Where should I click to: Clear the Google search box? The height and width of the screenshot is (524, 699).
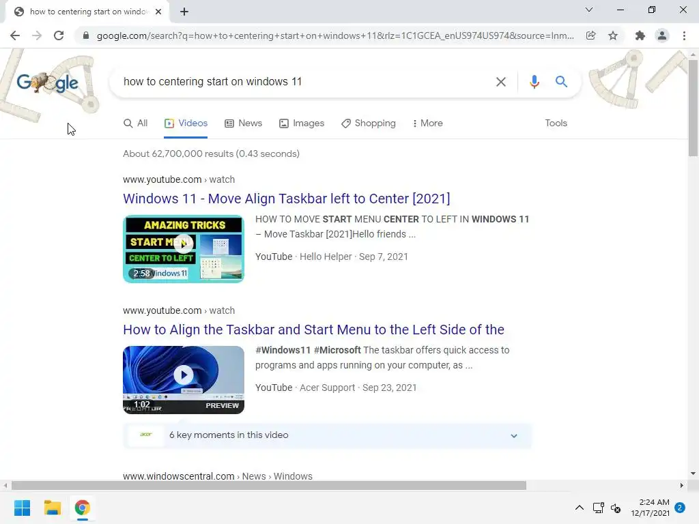pyautogui.click(x=501, y=82)
